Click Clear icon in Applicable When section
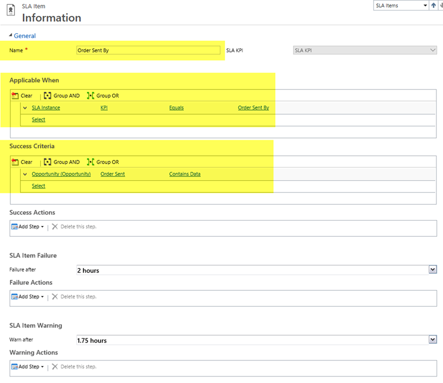This screenshot has width=443, height=383. (15, 96)
